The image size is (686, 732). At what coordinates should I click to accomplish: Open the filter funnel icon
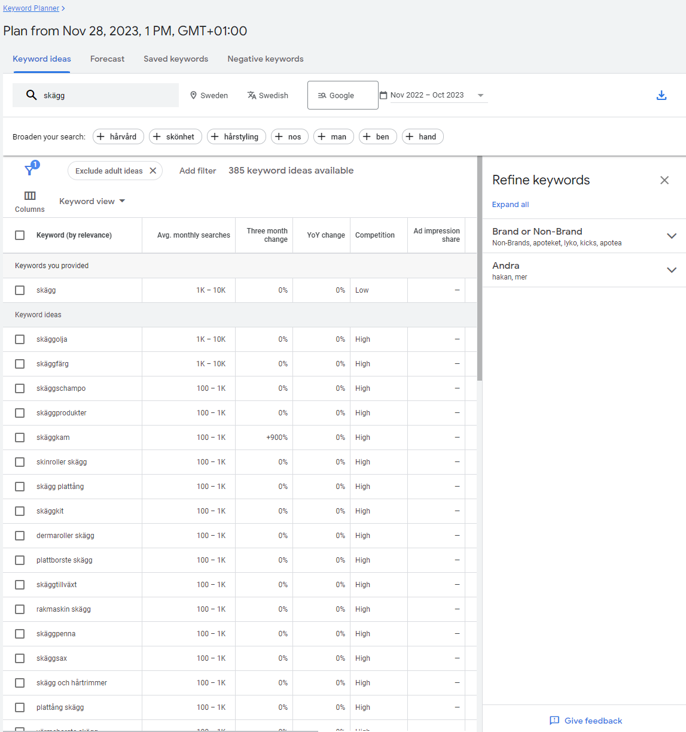click(29, 170)
